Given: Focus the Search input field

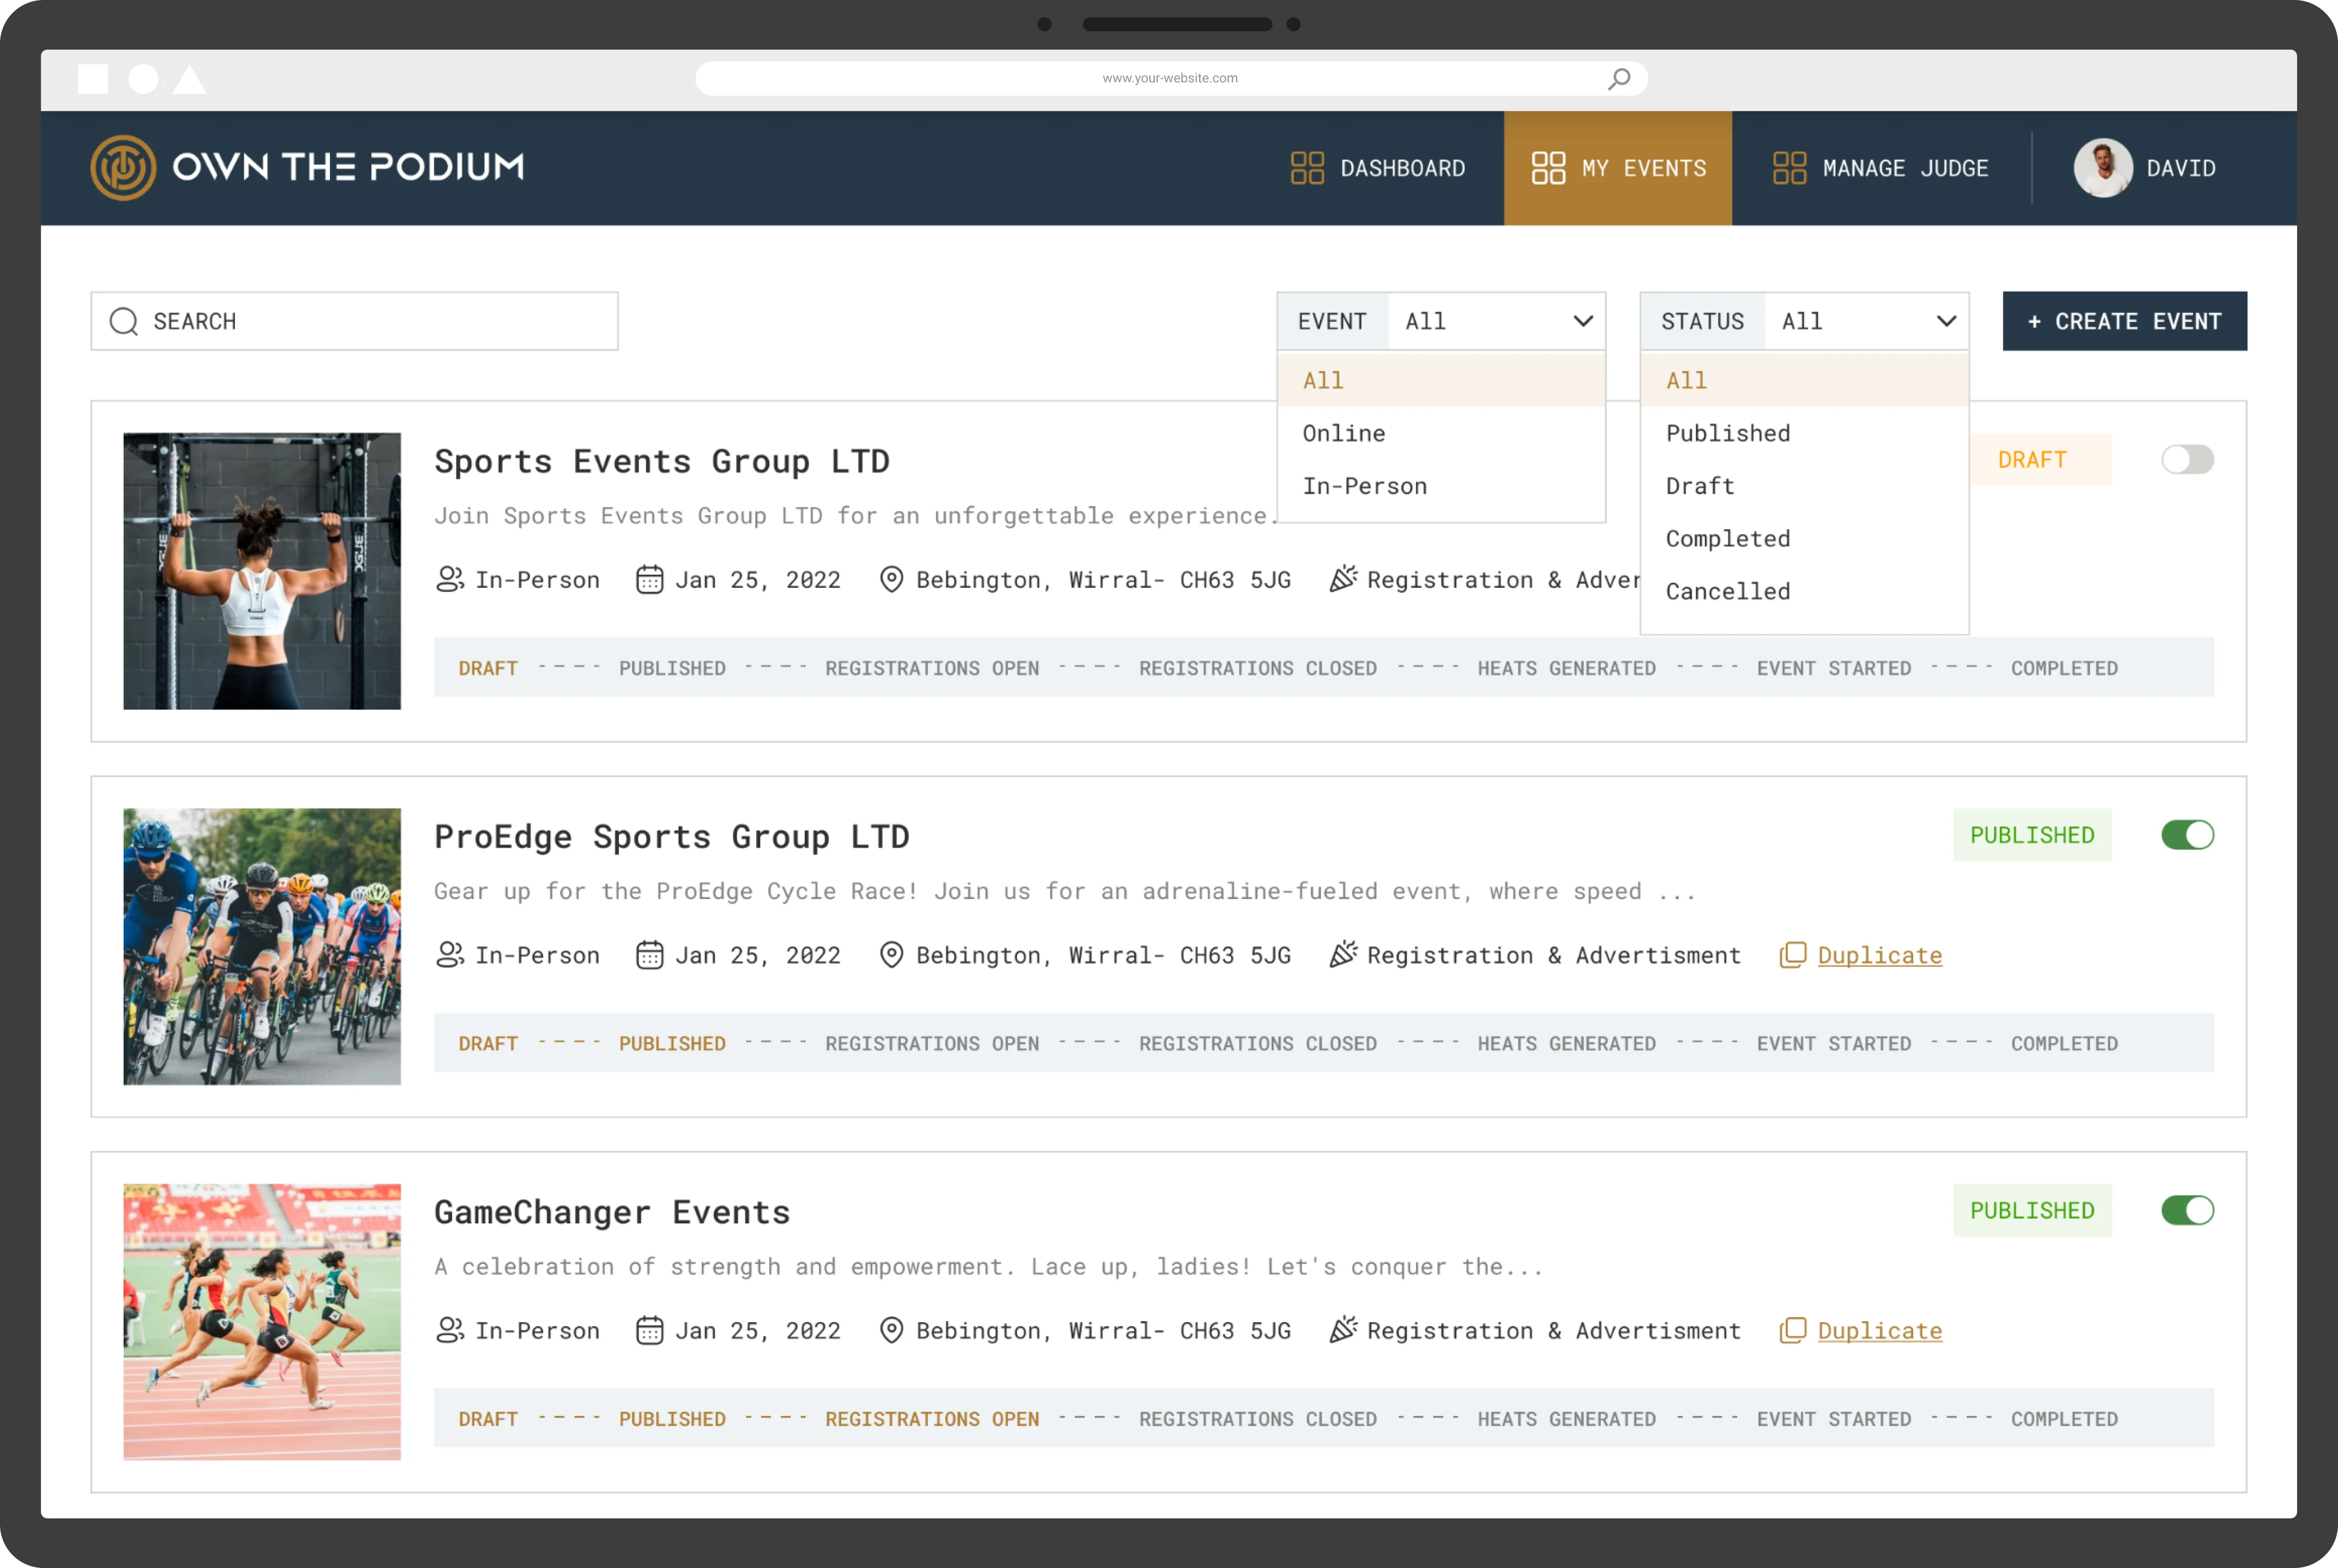Looking at the screenshot, I should coord(354,321).
